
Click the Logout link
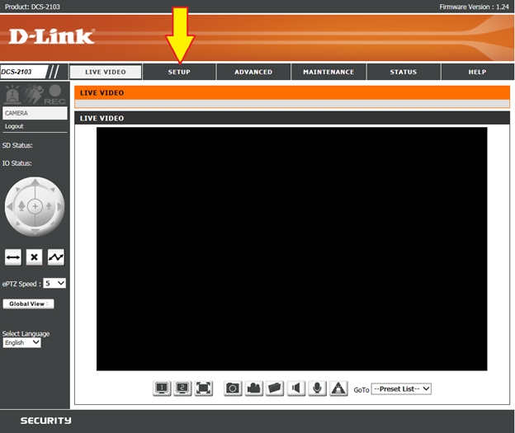coord(14,126)
